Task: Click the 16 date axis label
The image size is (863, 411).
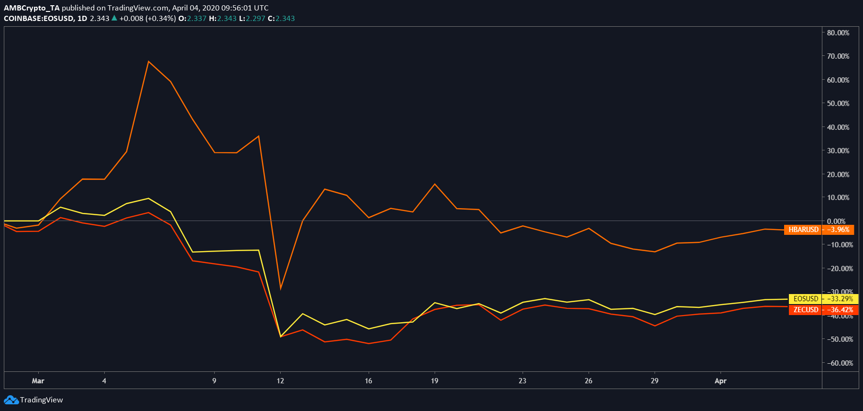Action: (x=368, y=381)
